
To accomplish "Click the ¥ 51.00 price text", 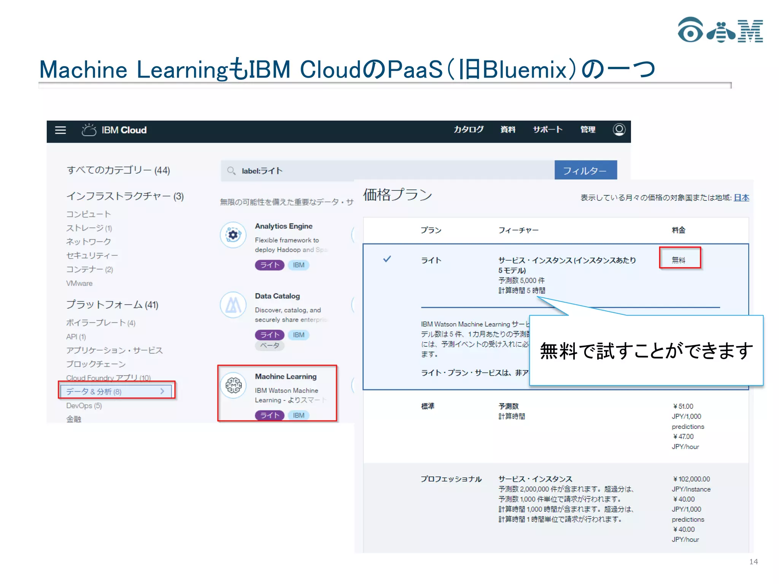I will (683, 406).
